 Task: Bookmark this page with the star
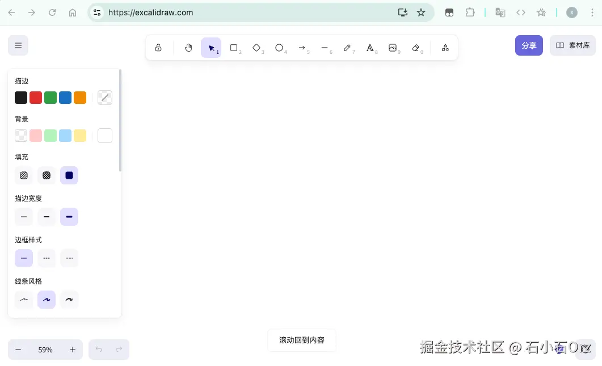tap(421, 12)
